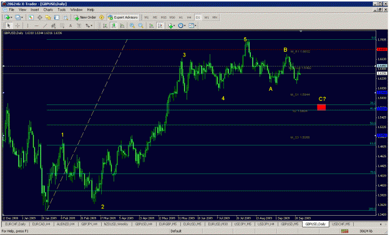Show the Navigator panel

48,17
